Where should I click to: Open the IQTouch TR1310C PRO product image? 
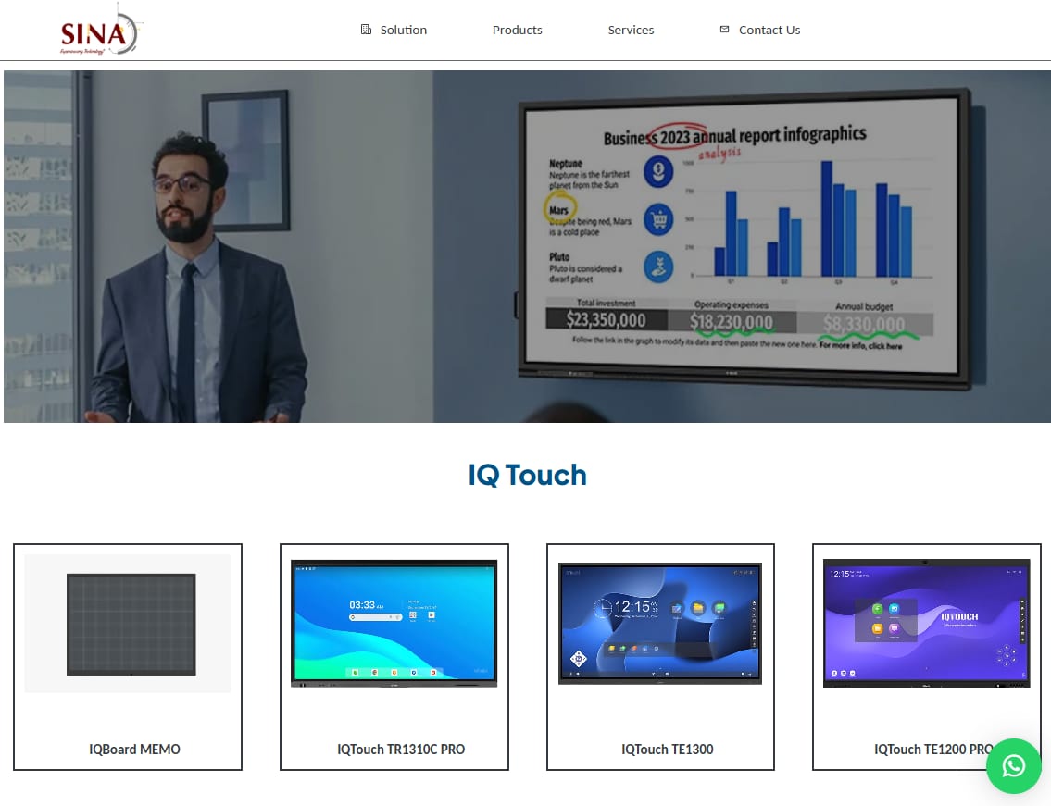coord(394,623)
